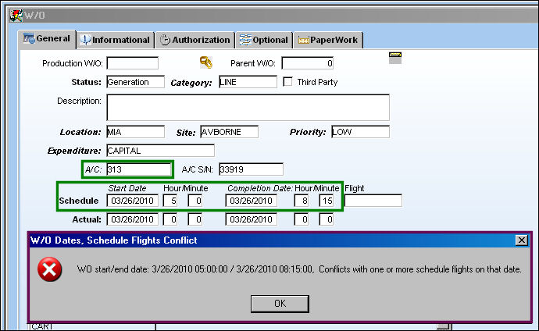Click the Actual start date field
This screenshot has width=539, height=331.
[132, 219]
